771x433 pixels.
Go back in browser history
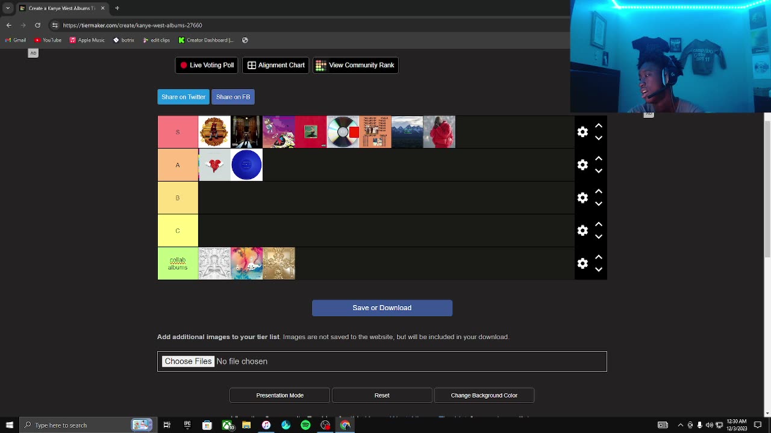8,25
